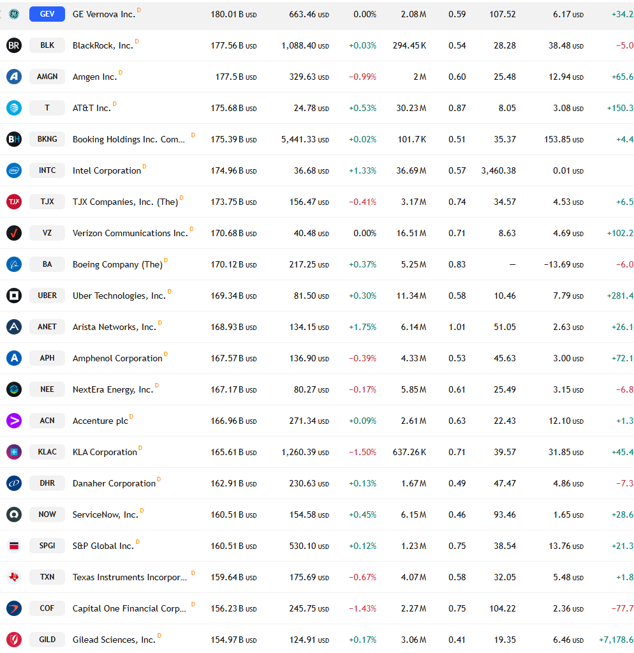This screenshot has width=634, height=653.
Task: Click the Booking Holdings BH logo
Action: 14,139
